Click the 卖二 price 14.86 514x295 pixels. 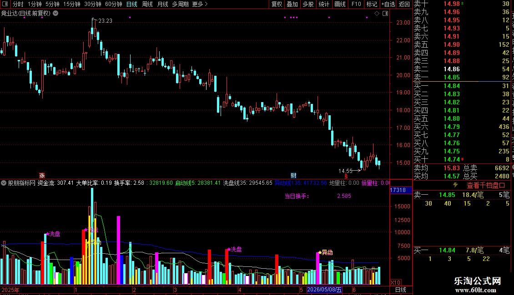click(451, 69)
